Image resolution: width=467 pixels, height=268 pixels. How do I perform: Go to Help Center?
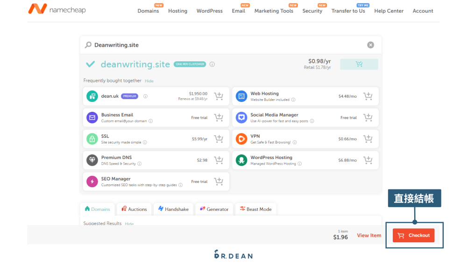pyautogui.click(x=389, y=11)
